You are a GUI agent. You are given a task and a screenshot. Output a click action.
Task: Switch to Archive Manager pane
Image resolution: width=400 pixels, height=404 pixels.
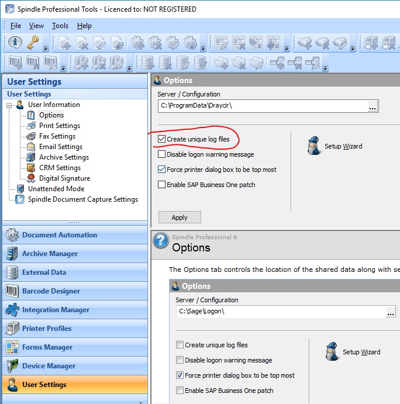click(x=75, y=254)
